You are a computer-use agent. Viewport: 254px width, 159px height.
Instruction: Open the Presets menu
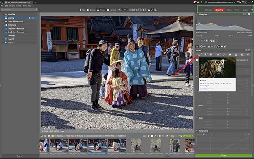pyautogui.click(x=19, y=6)
